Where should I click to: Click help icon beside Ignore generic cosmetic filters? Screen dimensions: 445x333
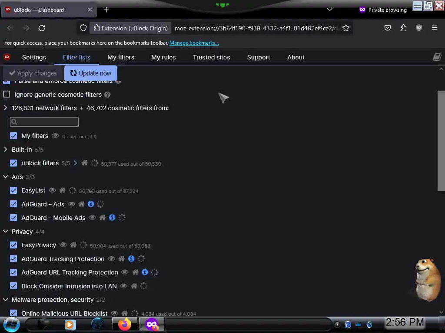pos(107,95)
